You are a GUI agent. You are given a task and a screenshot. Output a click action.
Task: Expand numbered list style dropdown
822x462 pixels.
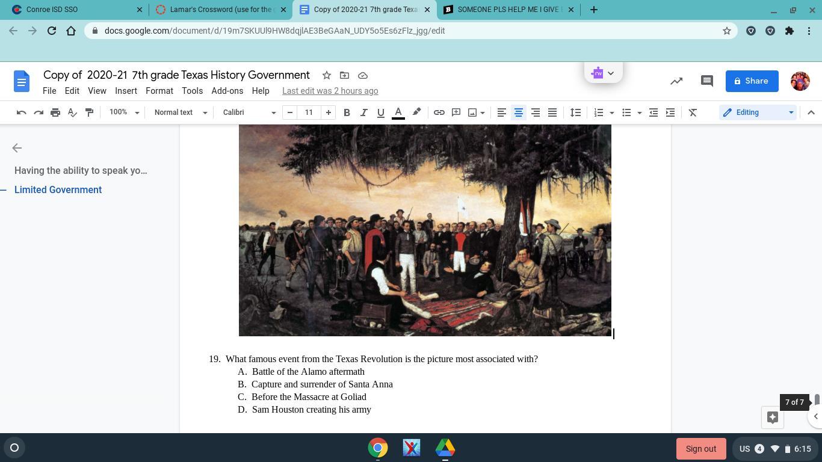(x=611, y=112)
